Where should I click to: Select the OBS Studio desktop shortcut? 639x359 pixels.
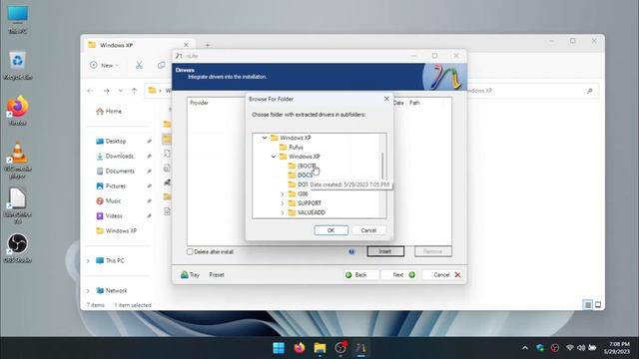point(18,247)
